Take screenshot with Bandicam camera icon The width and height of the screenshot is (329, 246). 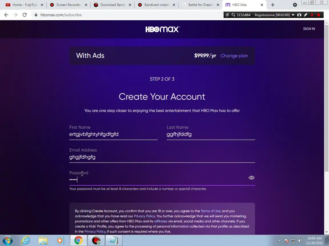[x=299, y=15]
